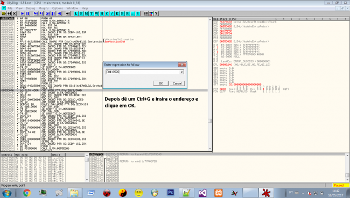The width and height of the screenshot is (350, 198).
Task: Select the OllyDbg taskbar button
Action: click(x=266, y=193)
